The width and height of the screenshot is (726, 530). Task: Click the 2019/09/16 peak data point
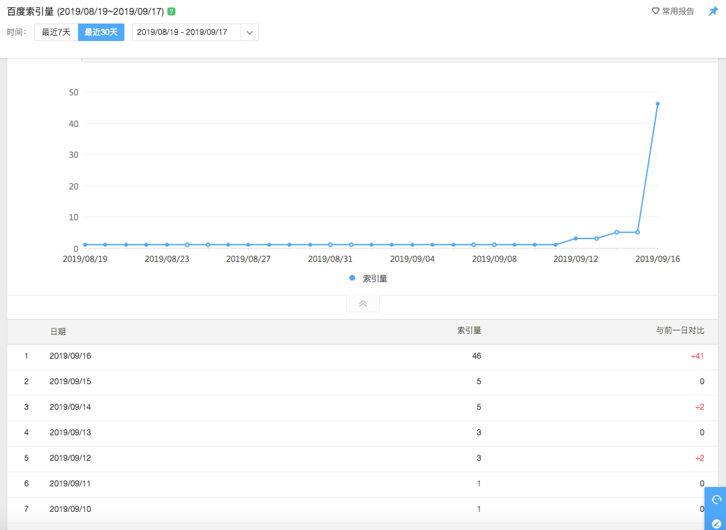pyautogui.click(x=657, y=104)
